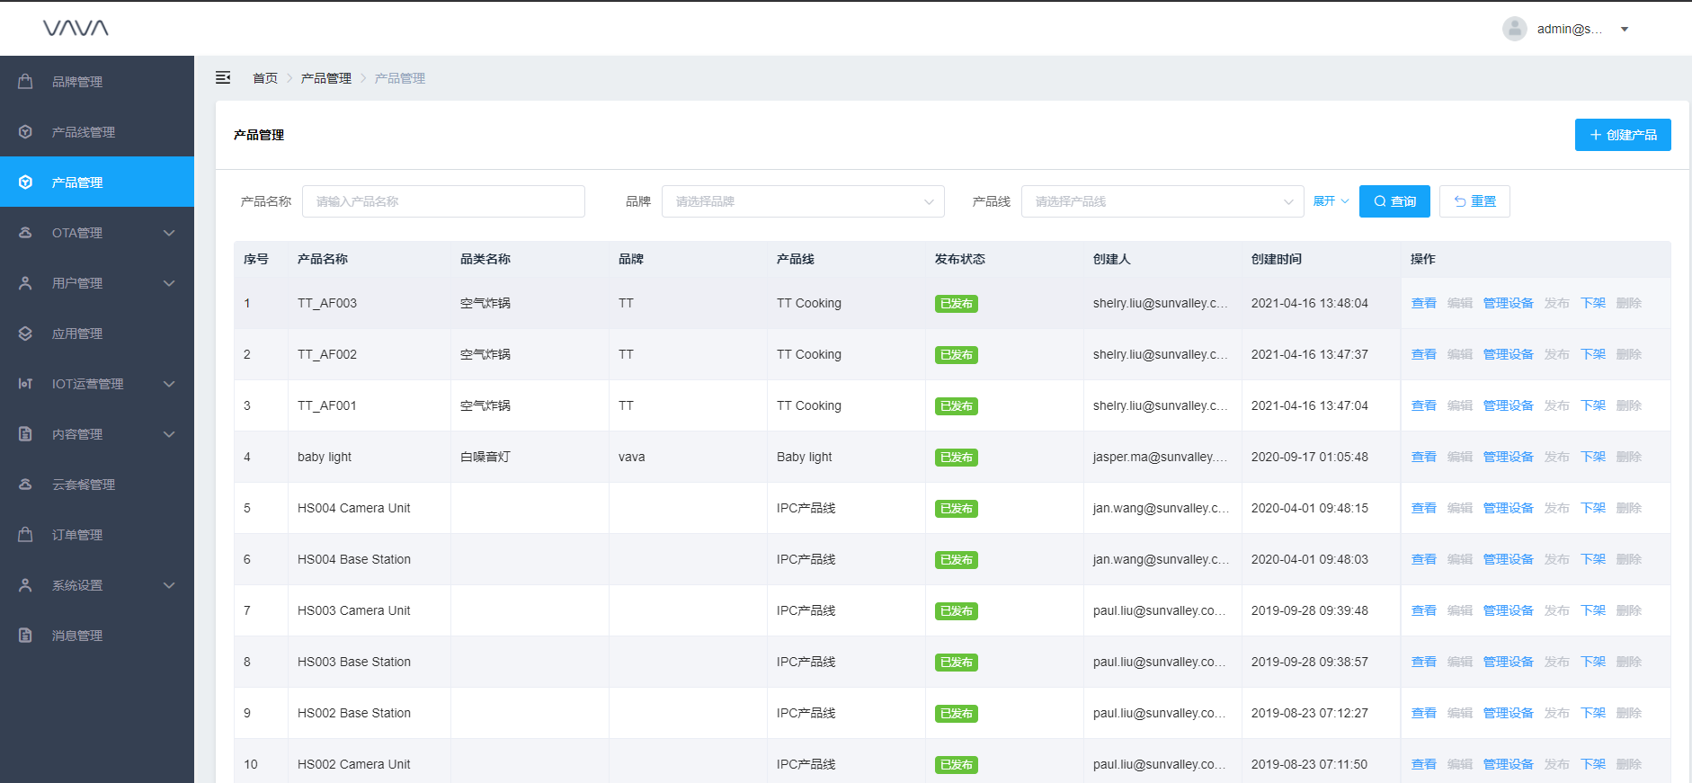The image size is (1692, 783).
Task: Open 产品线管理 in the sidebar
Action: (97, 132)
